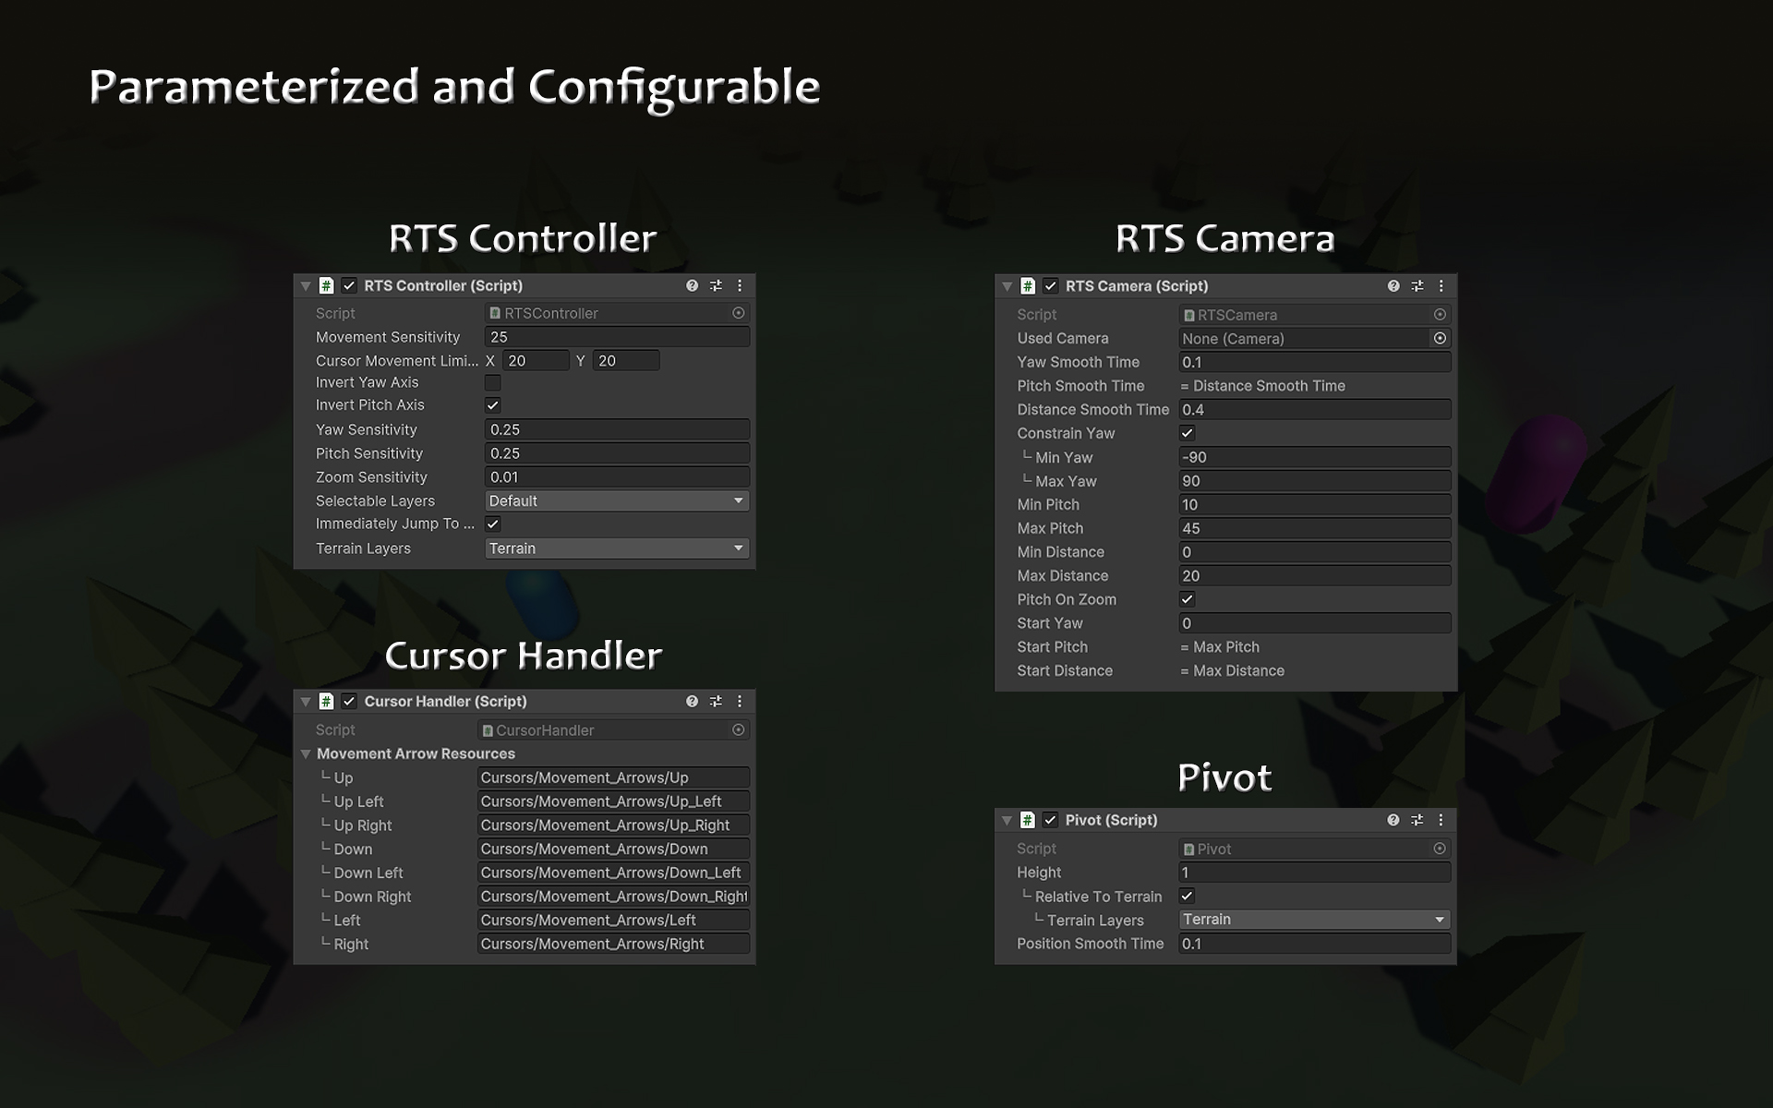
Task: Click the Max Distance input field
Action: click(1313, 576)
